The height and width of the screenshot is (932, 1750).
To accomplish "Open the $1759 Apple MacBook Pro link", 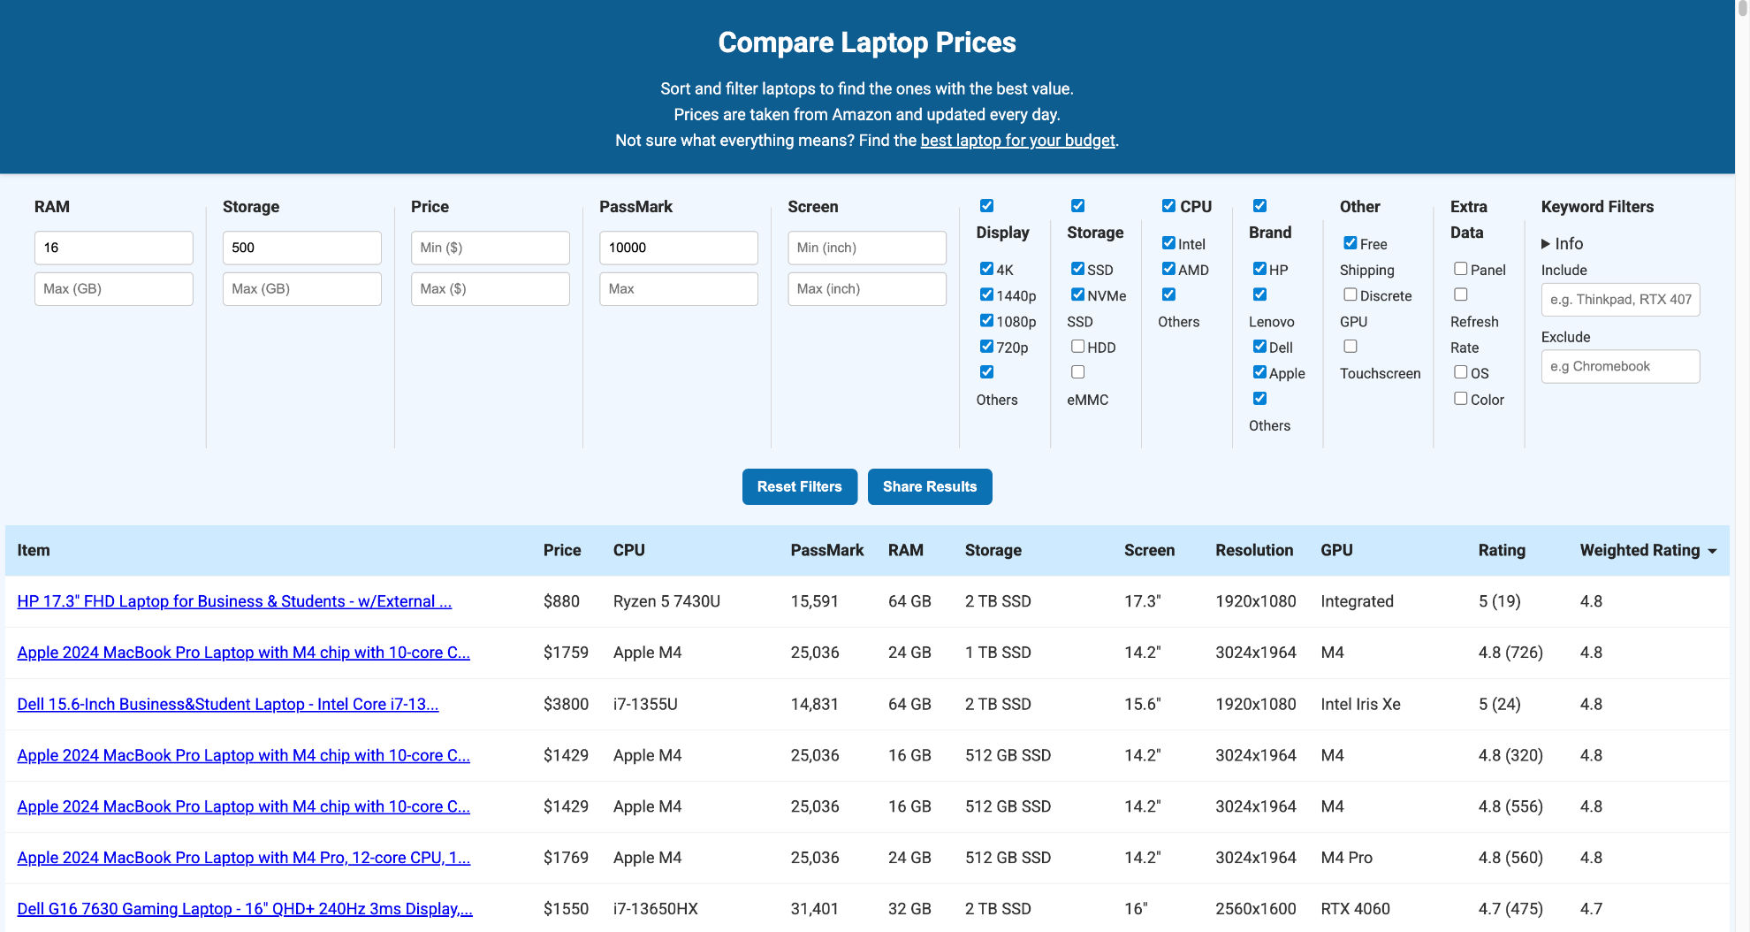I will point(243,653).
